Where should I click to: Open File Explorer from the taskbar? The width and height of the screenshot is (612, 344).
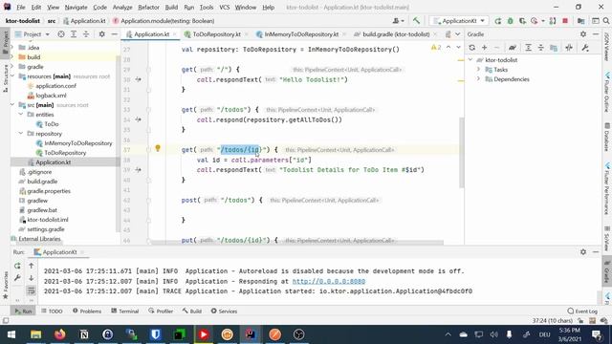click(35, 334)
